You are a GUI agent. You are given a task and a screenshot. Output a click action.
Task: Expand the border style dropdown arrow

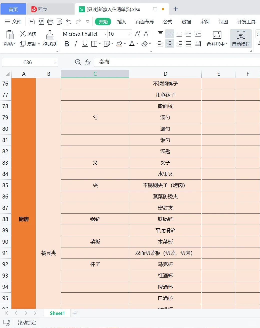[x=99, y=44]
